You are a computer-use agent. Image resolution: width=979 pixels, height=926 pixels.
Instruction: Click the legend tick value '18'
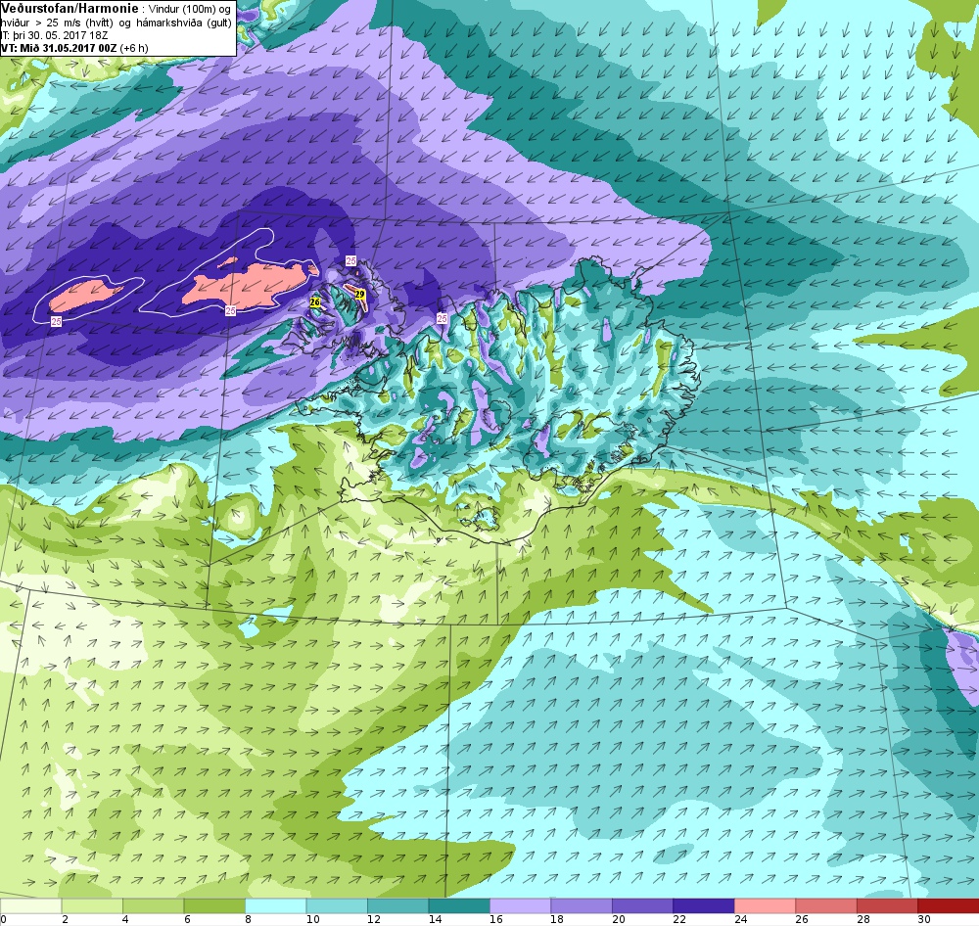pos(558,919)
